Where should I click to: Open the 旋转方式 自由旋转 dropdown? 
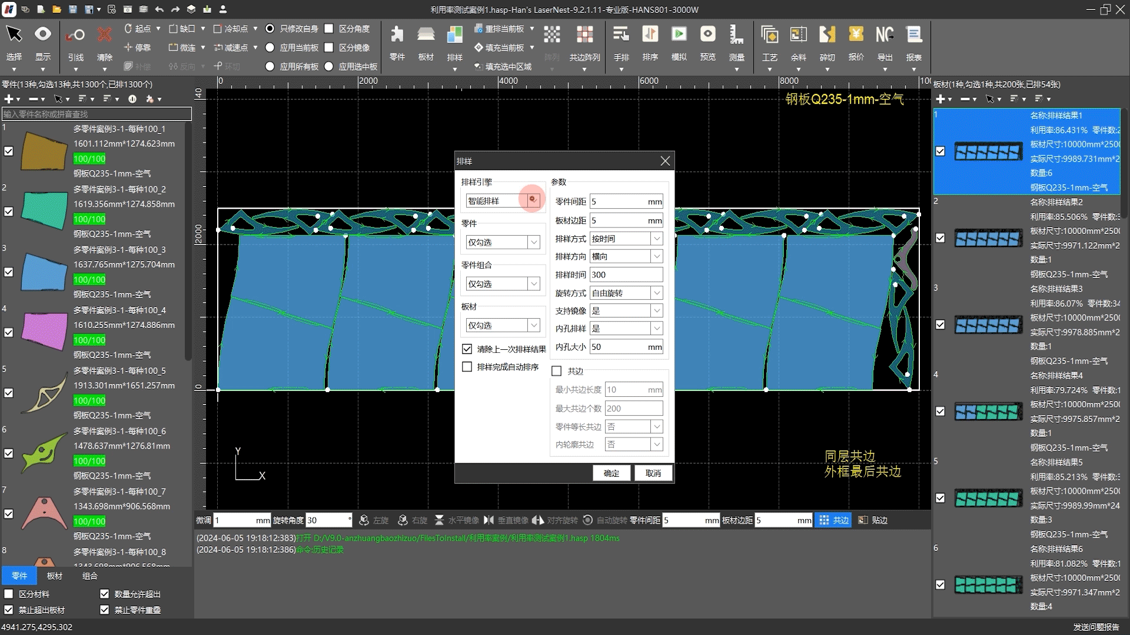point(657,293)
